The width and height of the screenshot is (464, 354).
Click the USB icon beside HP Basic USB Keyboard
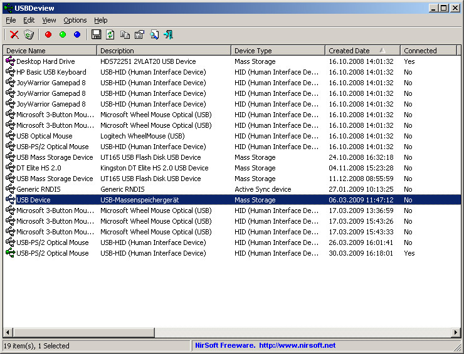(11, 72)
